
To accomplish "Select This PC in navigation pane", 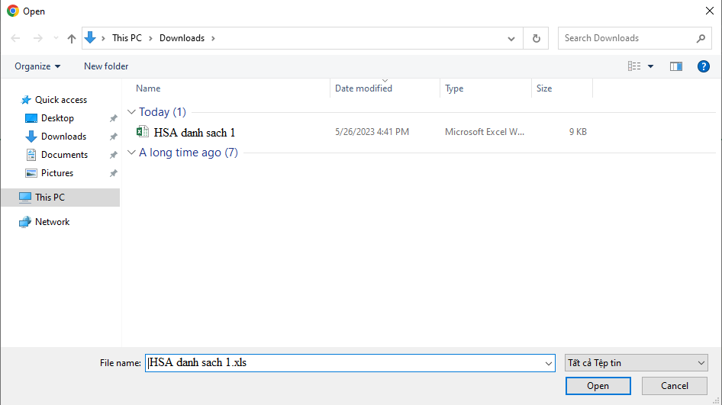I will coord(60,198).
